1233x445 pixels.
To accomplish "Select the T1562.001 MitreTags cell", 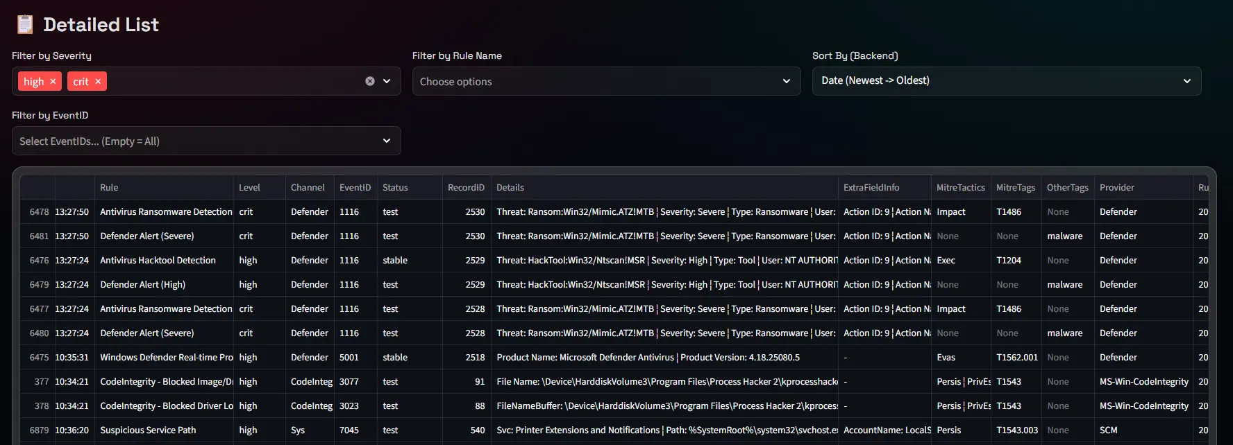I will click(x=1016, y=358).
